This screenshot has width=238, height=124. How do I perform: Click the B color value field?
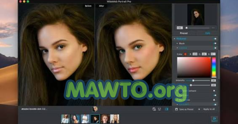[x=213, y=54]
